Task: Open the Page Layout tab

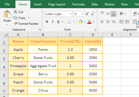Action: pos(57,4)
